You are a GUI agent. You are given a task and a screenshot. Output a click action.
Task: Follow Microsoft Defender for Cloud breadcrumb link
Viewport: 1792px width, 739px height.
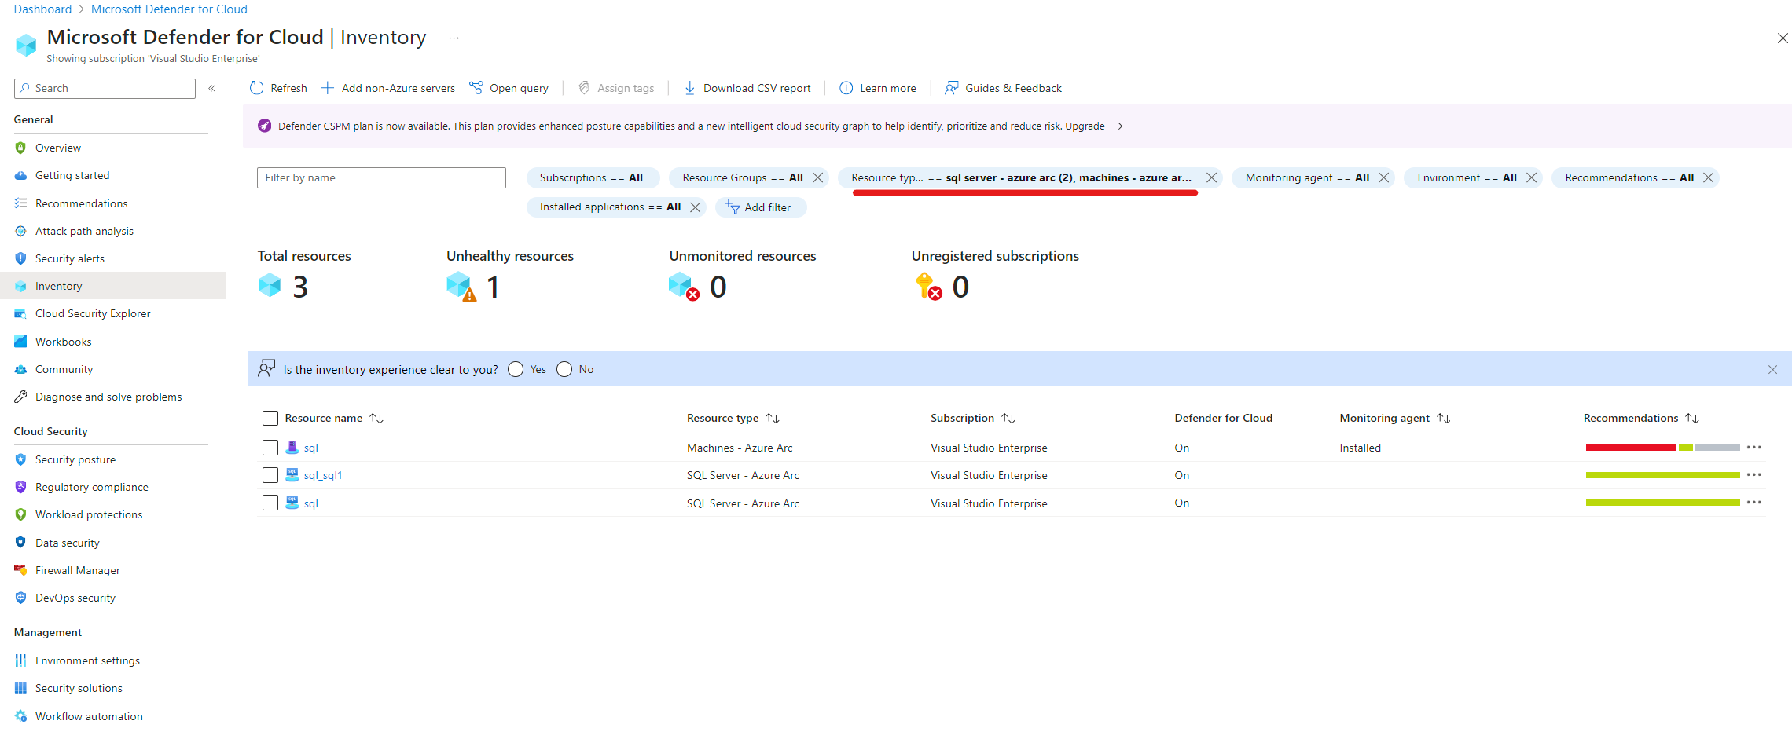pyautogui.click(x=169, y=9)
